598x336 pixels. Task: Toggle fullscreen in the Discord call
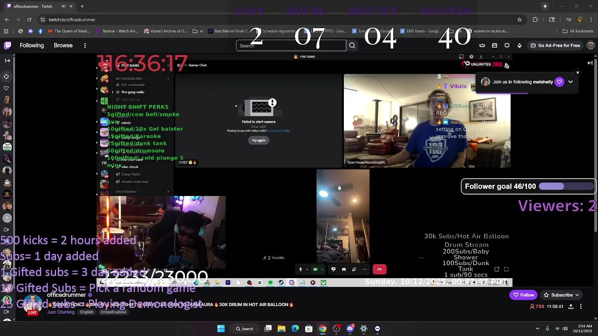(x=506, y=269)
